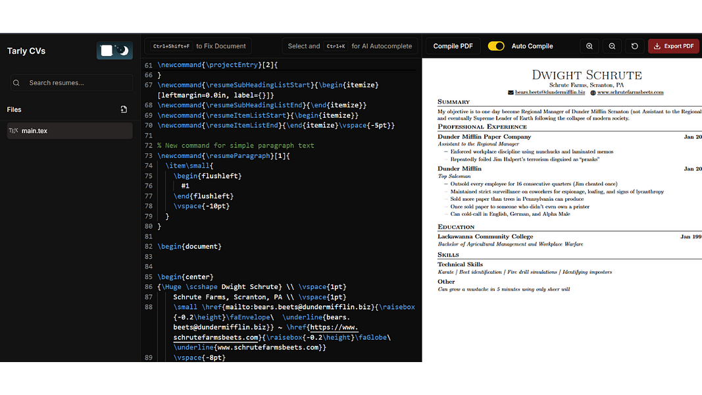Screen dimensions: 702x395
Task: Toggle the light/dark theme switch
Action: coord(114,51)
